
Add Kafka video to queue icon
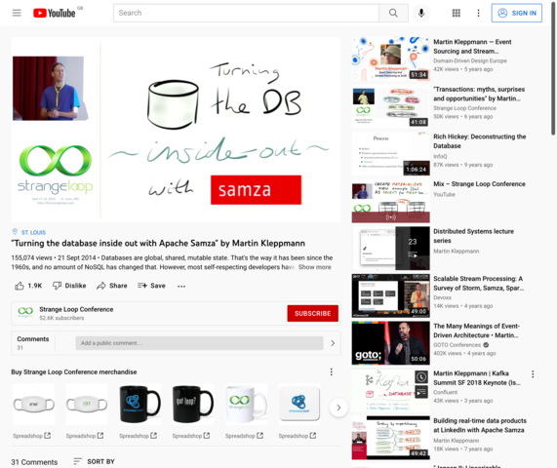pyautogui.click(x=421, y=392)
